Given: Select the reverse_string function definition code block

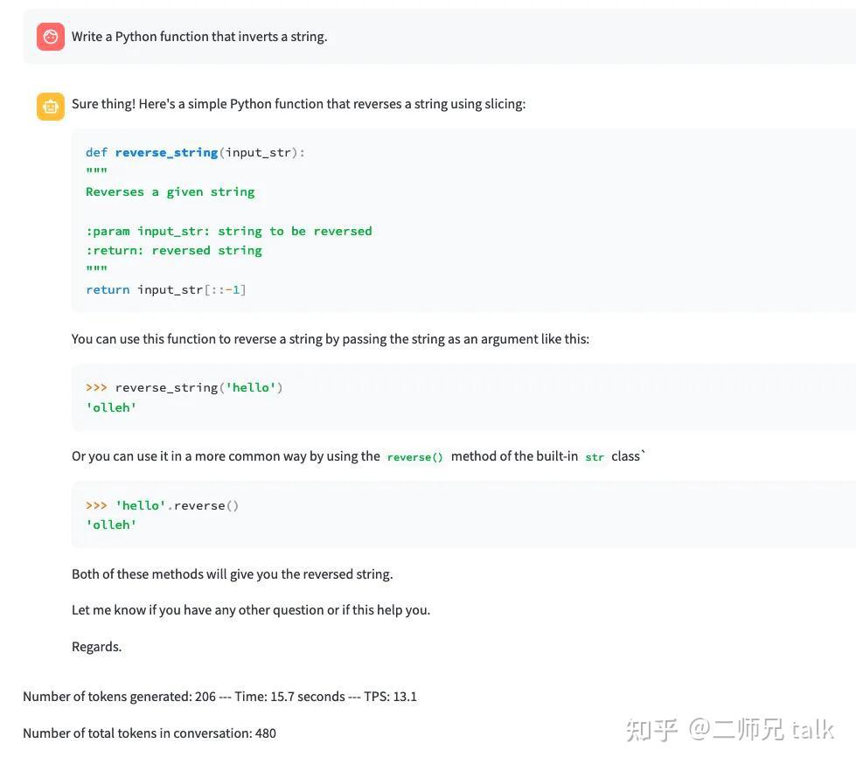Looking at the screenshot, I should (262, 219).
